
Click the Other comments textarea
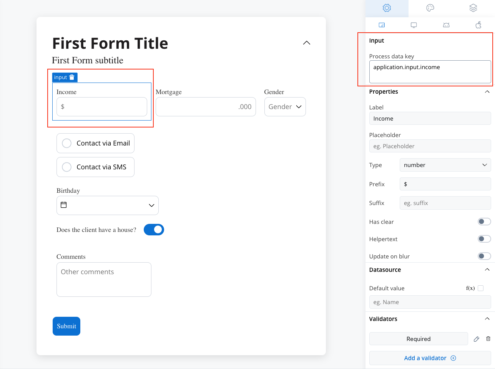104,280
